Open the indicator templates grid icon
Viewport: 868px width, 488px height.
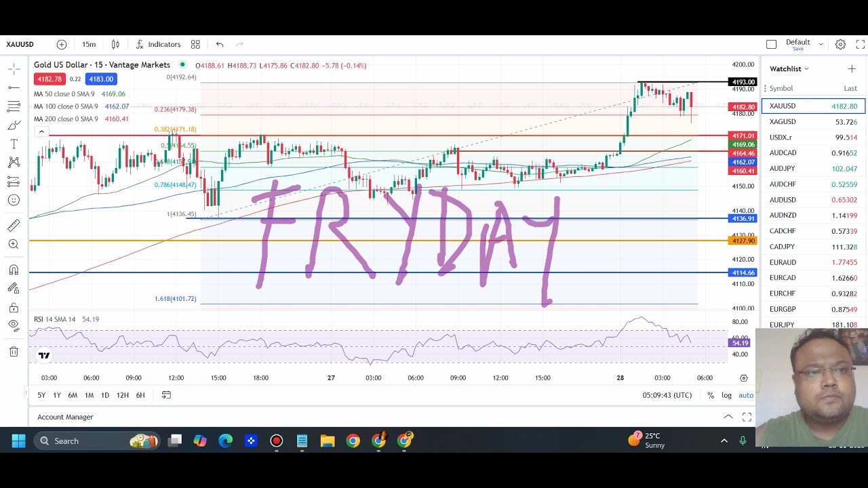(x=195, y=44)
